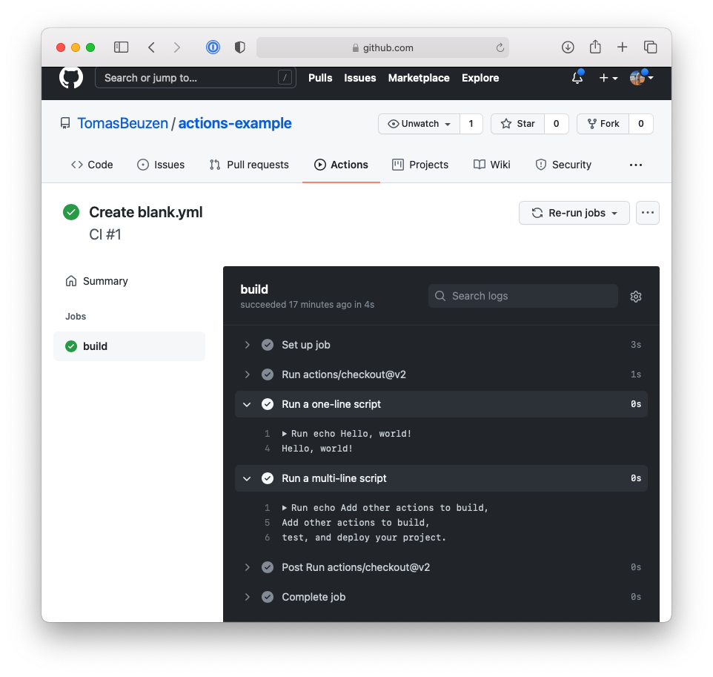Show Safari downloads
This screenshot has width=713, height=677.
(568, 47)
